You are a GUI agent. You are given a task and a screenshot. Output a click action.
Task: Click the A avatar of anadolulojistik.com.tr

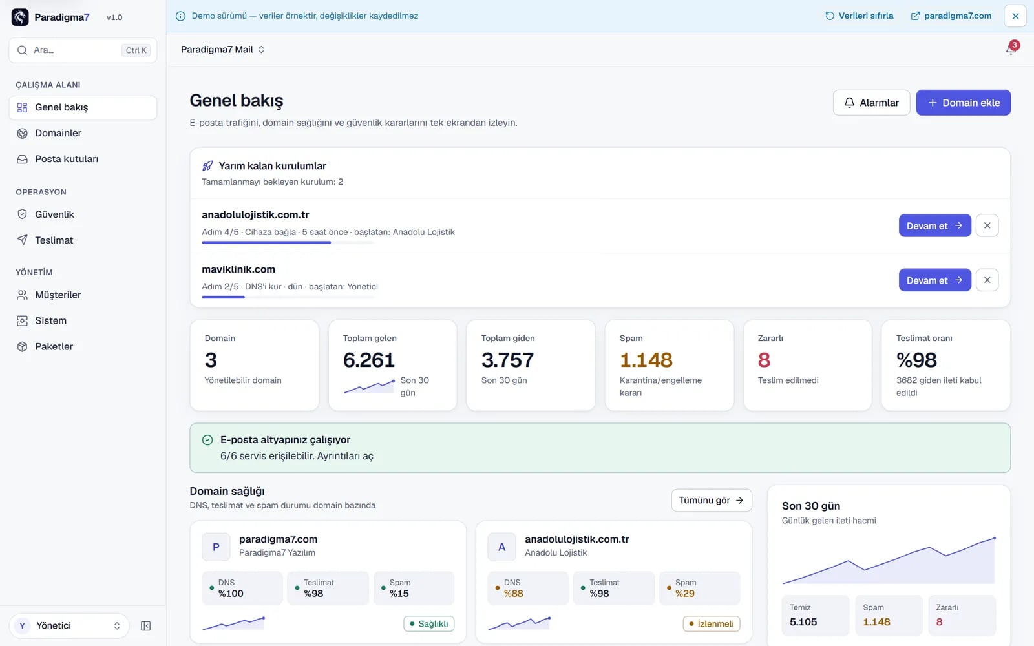click(501, 547)
